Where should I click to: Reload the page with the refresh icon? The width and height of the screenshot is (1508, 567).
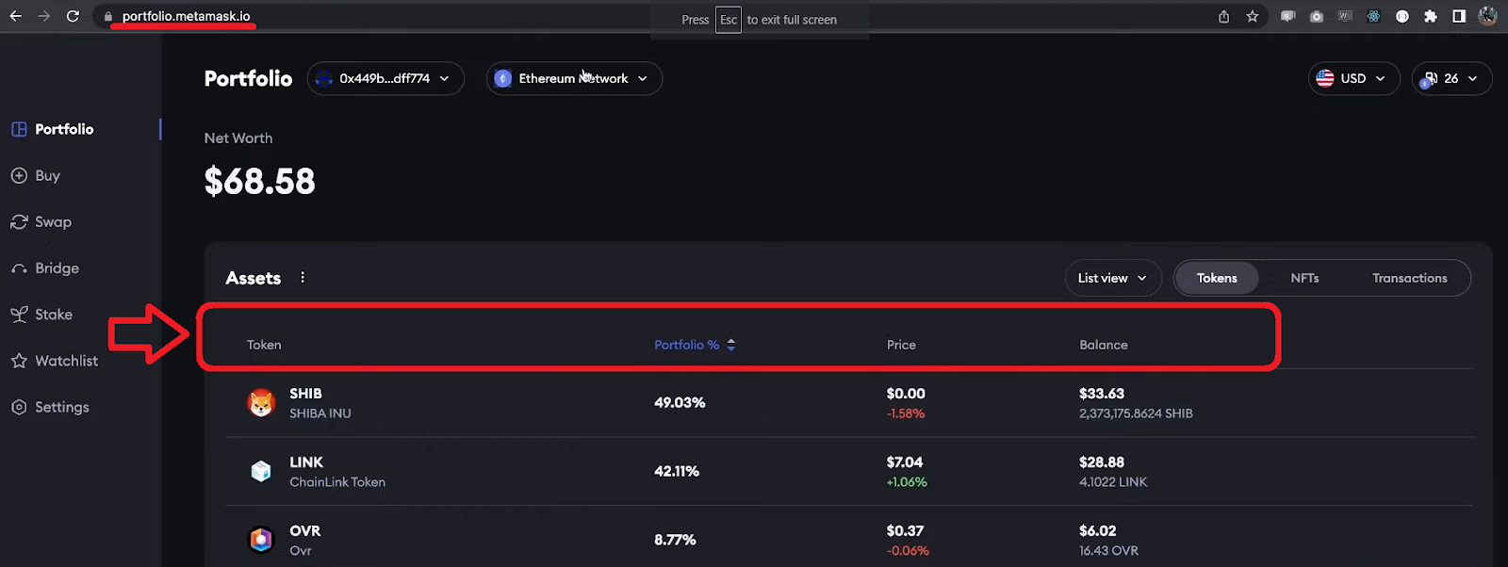coord(73,16)
